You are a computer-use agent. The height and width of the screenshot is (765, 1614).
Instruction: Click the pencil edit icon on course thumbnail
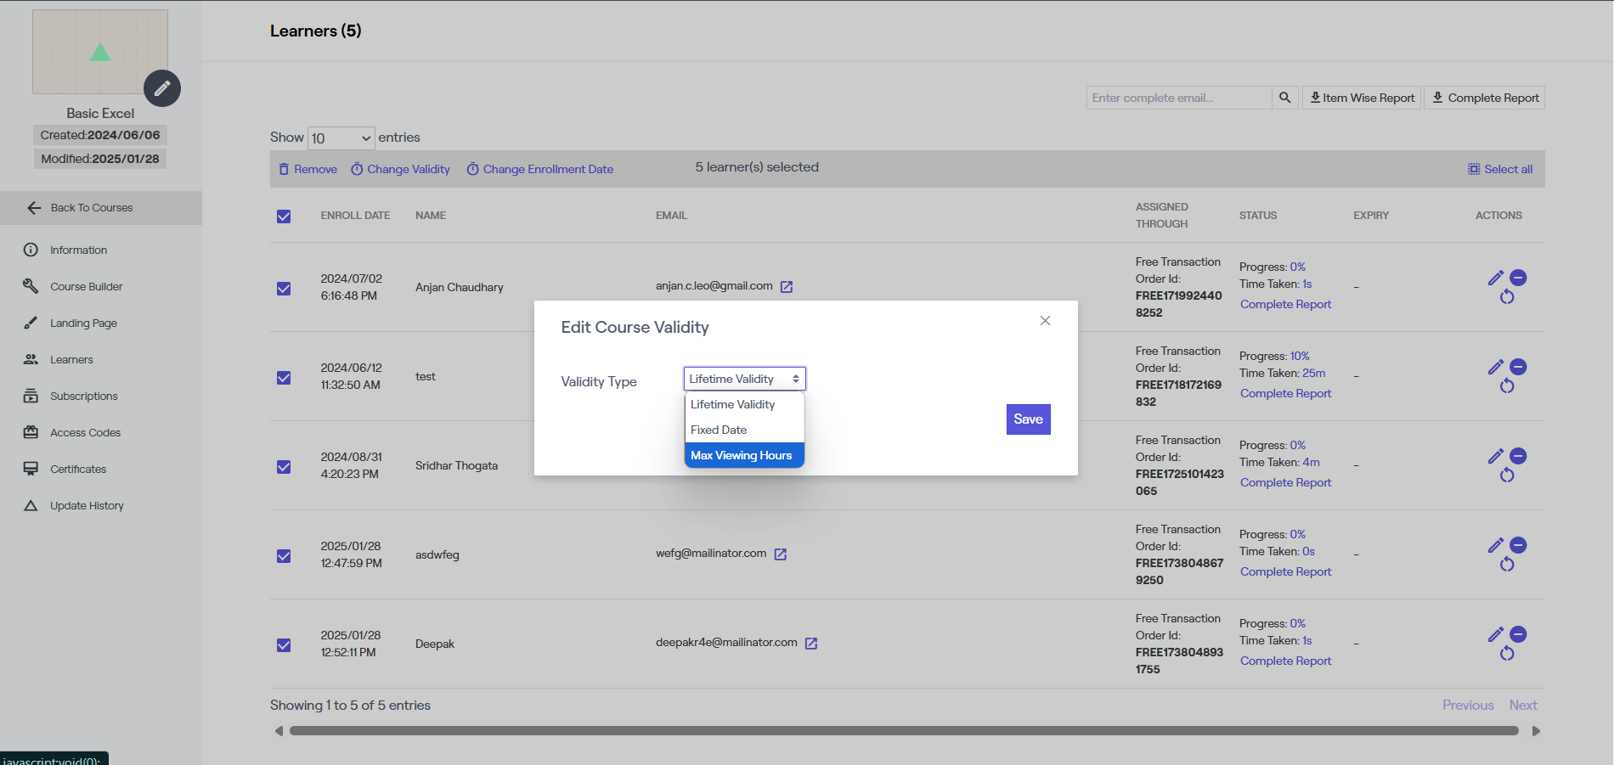[162, 88]
